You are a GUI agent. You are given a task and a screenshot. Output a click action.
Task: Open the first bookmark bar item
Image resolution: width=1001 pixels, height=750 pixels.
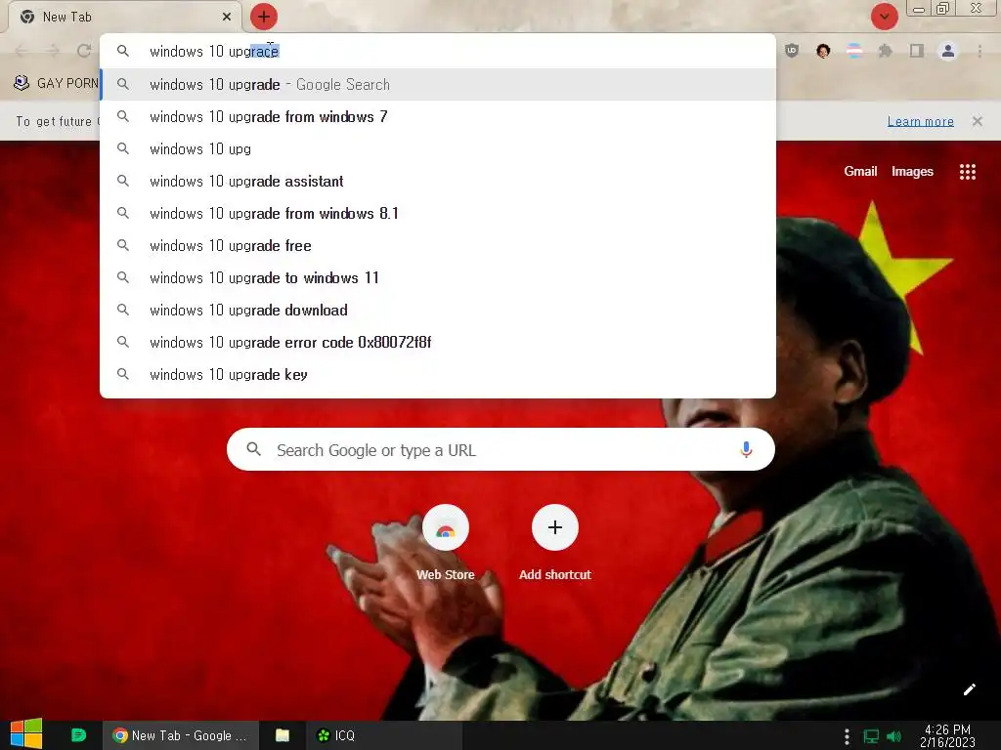tap(56, 83)
